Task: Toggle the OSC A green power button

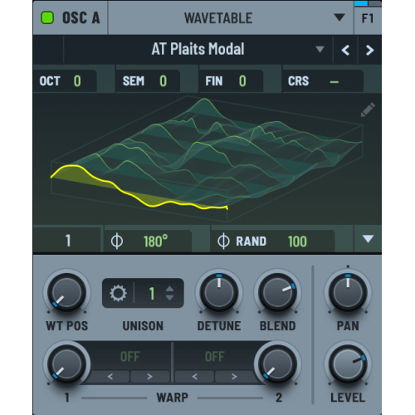Action: coord(47,18)
